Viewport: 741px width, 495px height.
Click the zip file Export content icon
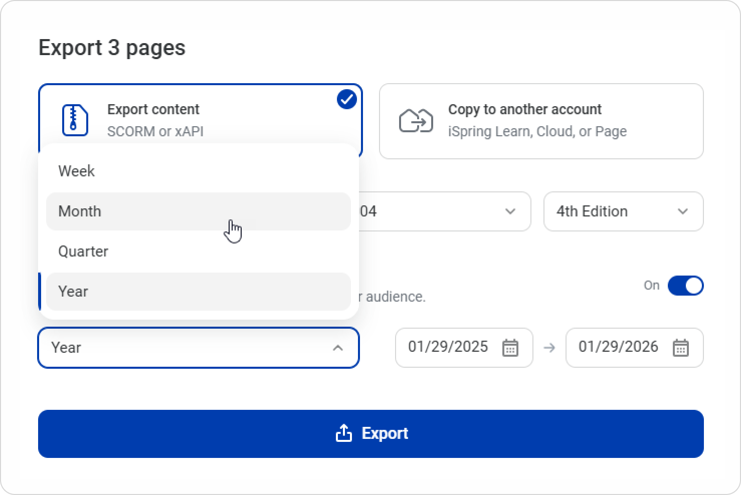[x=75, y=120]
